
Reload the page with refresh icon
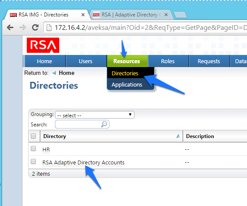[35, 28]
